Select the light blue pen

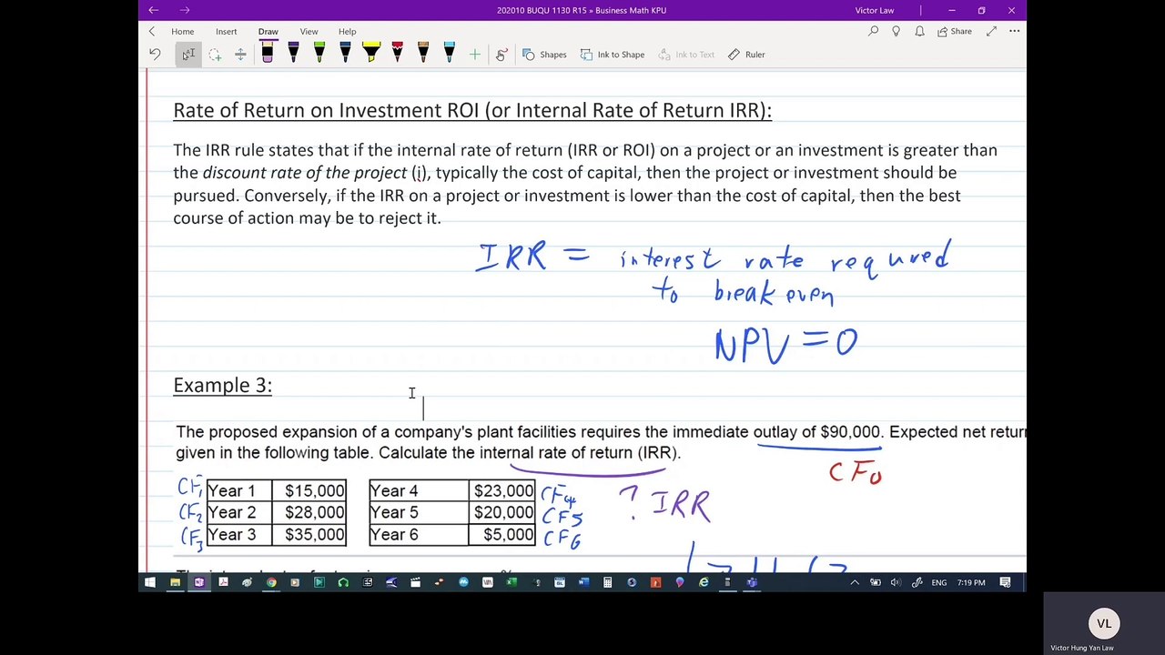tap(450, 54)
